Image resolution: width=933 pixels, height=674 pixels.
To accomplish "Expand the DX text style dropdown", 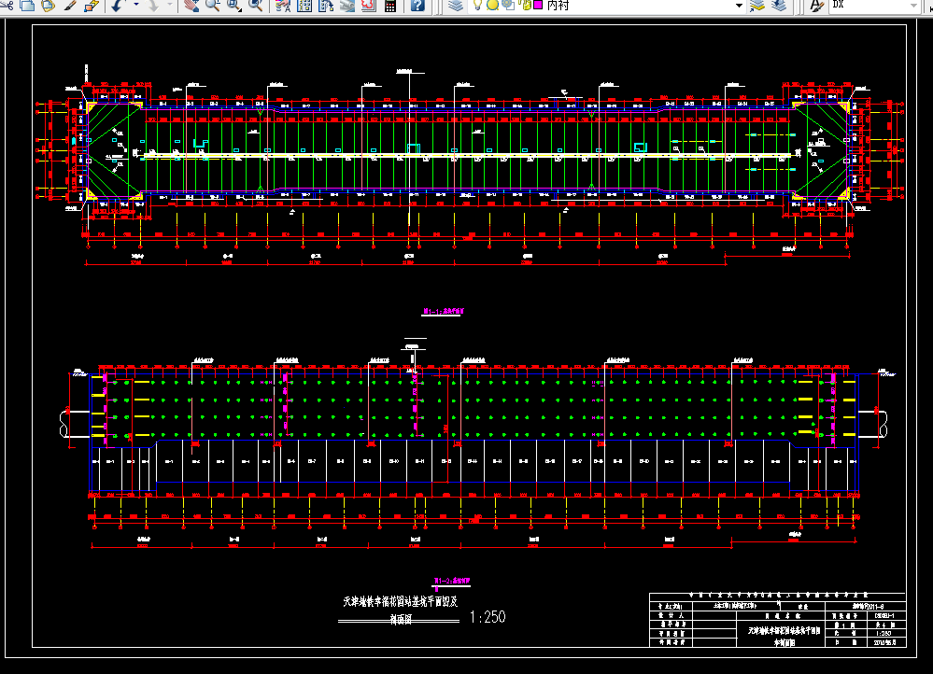I will click(x=914, y=6).
